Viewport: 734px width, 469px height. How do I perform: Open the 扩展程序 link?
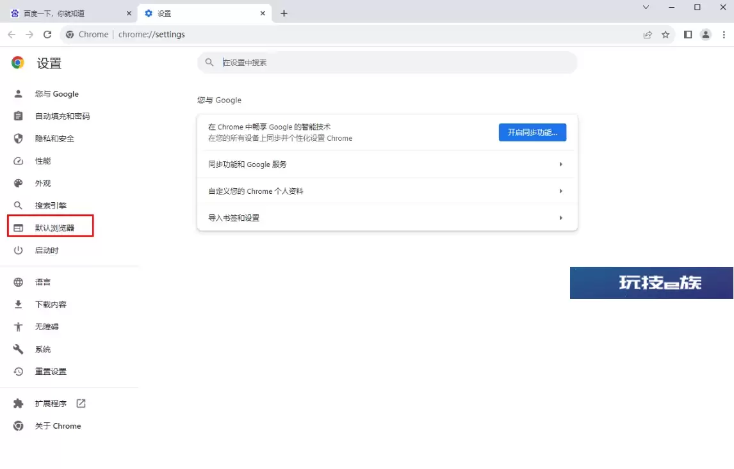click(51, 404)
